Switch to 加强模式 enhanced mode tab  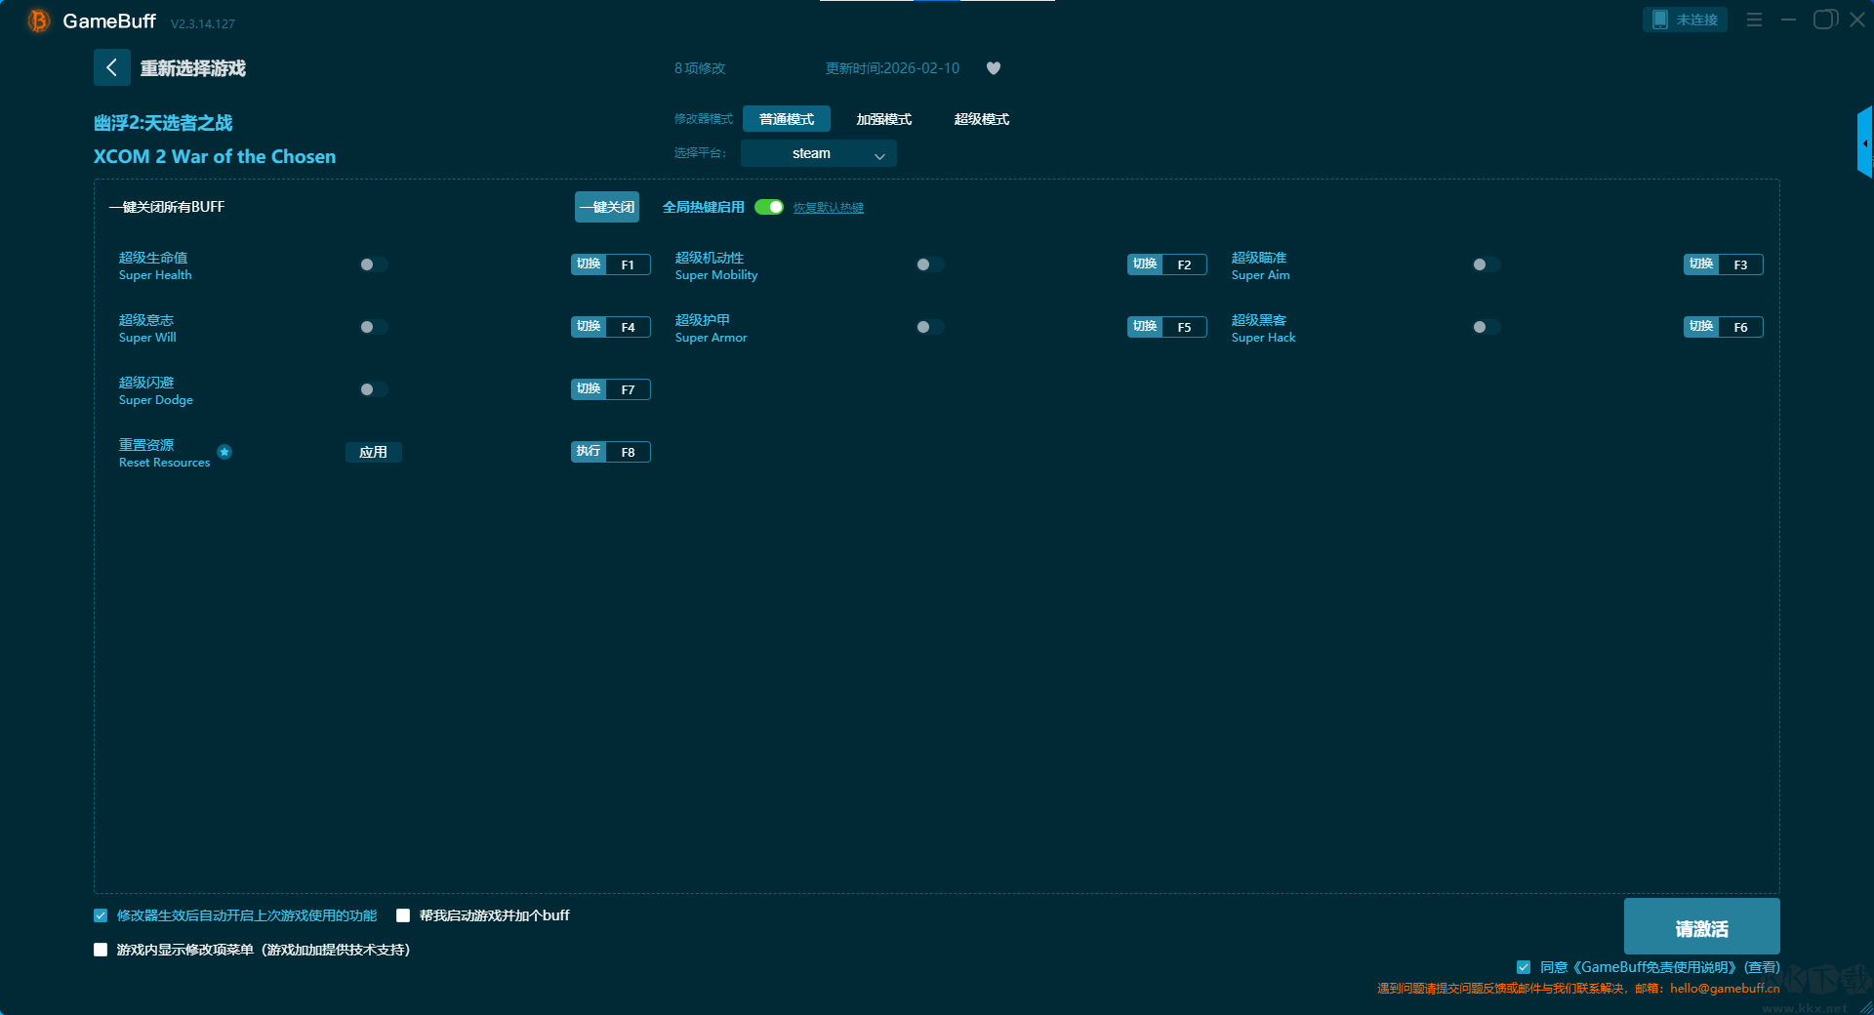[x=883, y=119]
